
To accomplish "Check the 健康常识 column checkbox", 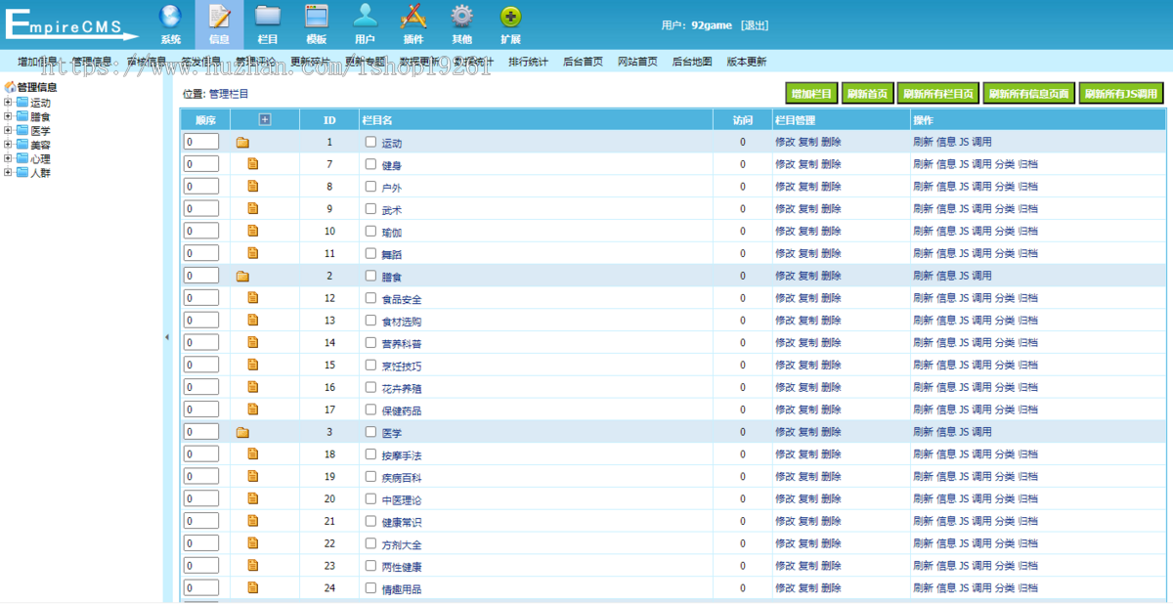I will (370, 521).
